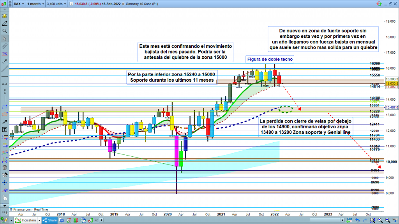Toggle the mouse pointer cursor mode
The image size is (399, 224).
tap(5, 38)
